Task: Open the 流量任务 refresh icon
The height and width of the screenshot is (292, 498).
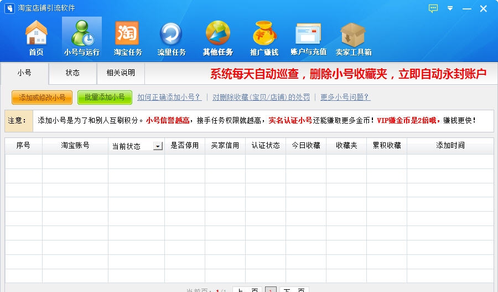Action: pos(172,38)
